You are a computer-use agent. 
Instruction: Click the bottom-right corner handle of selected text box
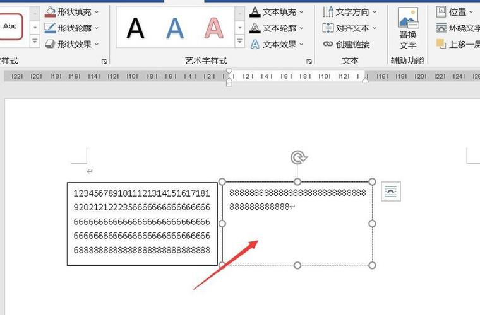(x=372, y=266)
